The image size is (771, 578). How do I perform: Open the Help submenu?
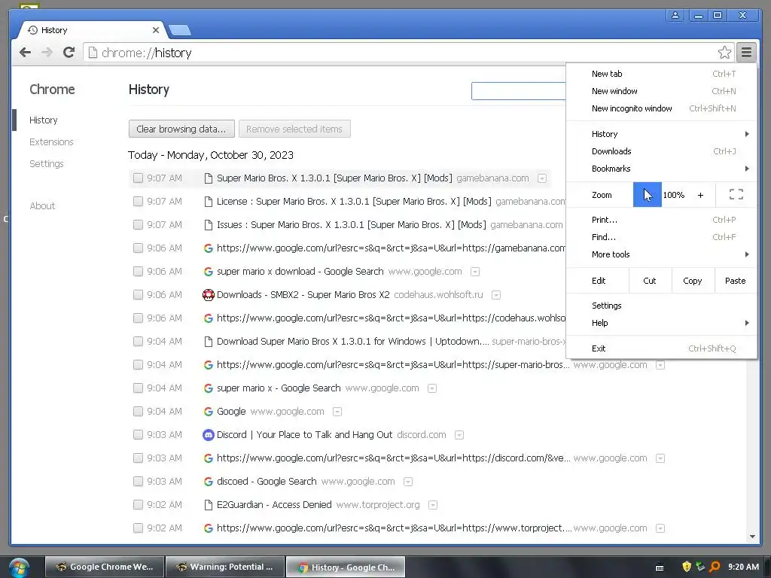pos(661,323)
